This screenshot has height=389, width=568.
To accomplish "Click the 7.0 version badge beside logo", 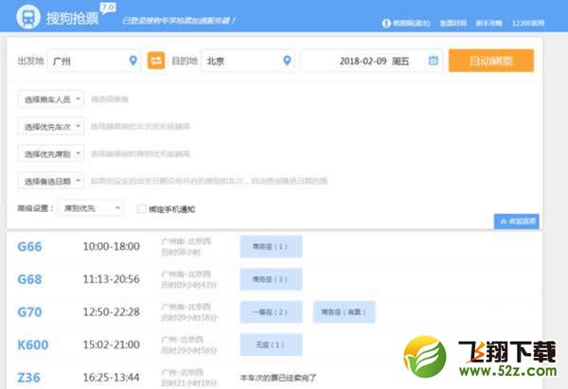I will click(108, 8).
